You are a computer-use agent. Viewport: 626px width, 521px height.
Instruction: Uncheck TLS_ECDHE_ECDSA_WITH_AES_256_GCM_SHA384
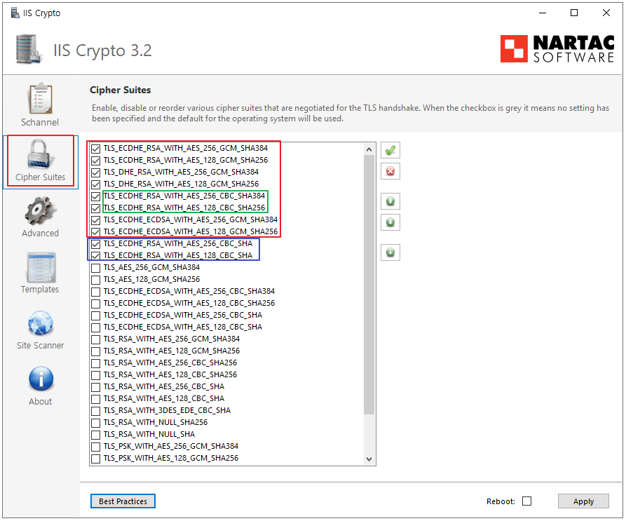(95, 220)
